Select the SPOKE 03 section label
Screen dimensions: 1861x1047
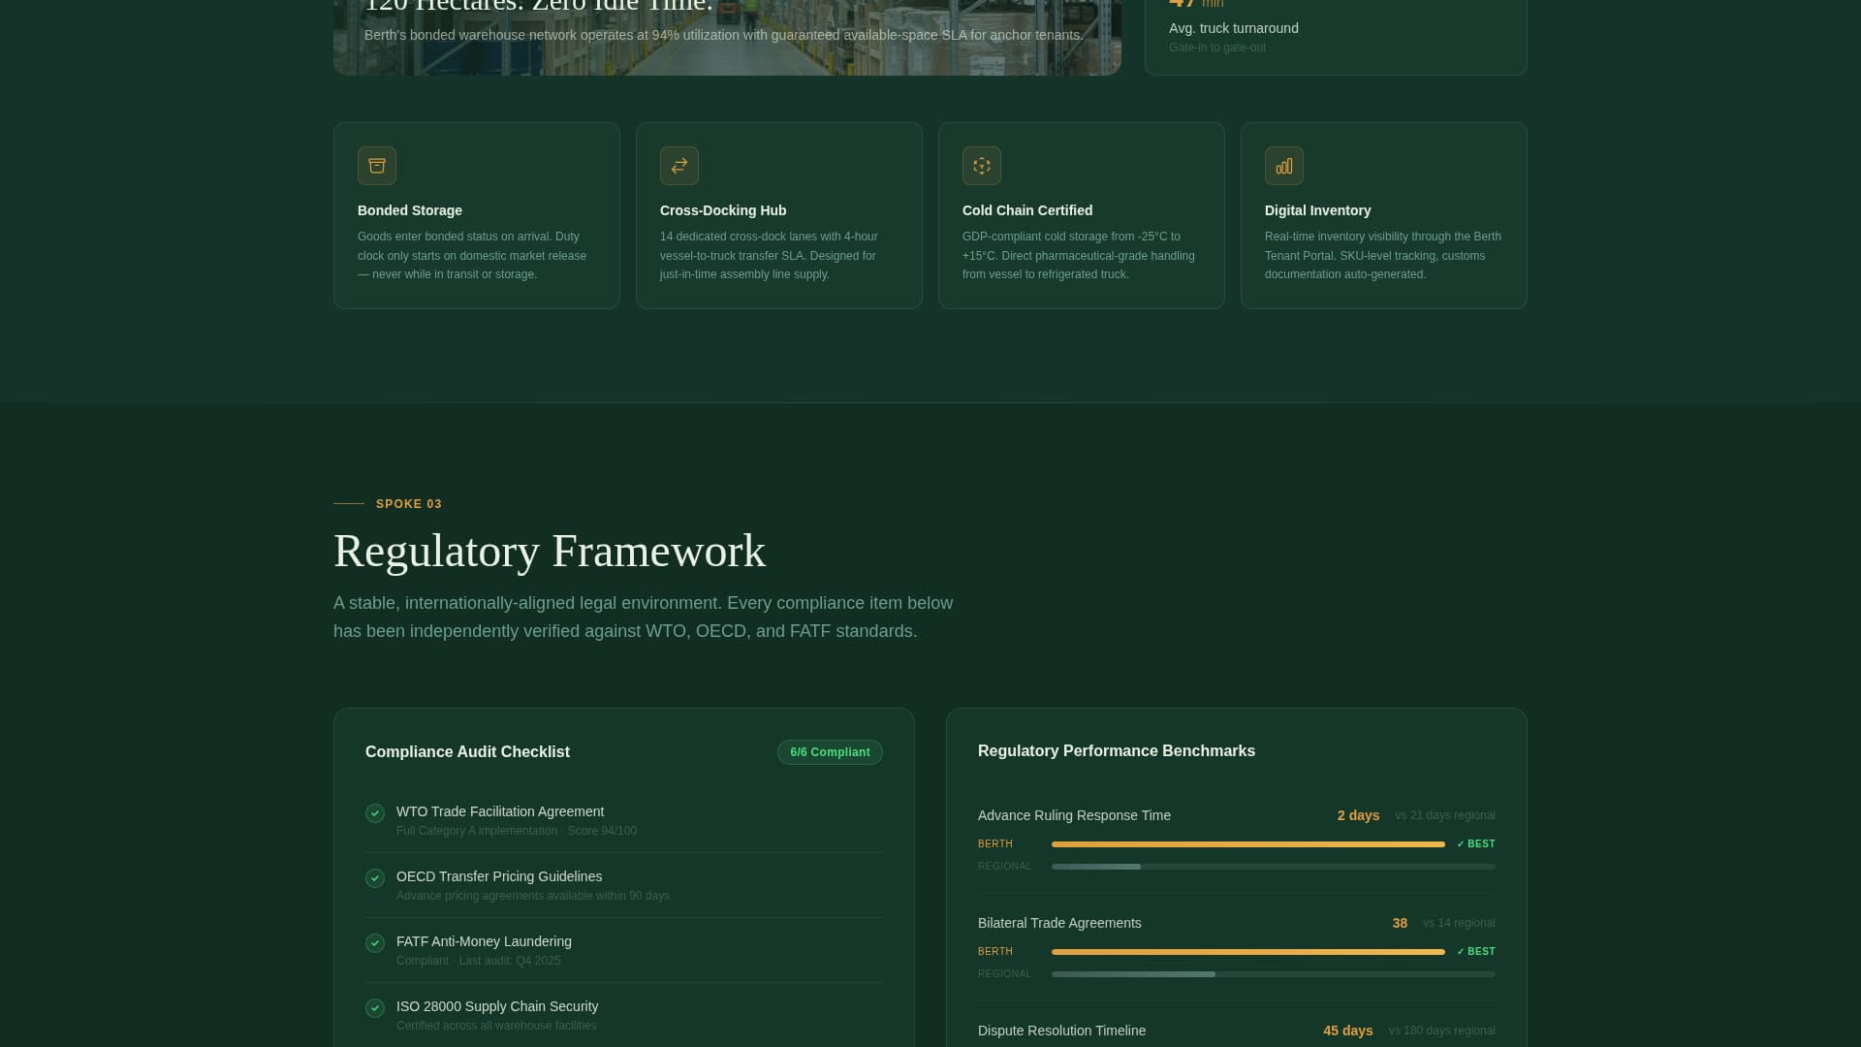tap(408, 503)
